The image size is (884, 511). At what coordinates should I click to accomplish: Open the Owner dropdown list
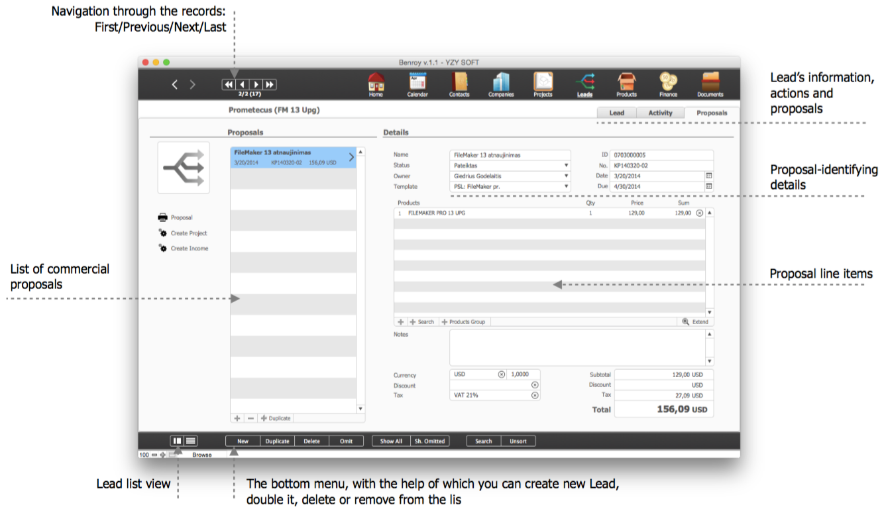pyautogui.click(x=567, y=176)
